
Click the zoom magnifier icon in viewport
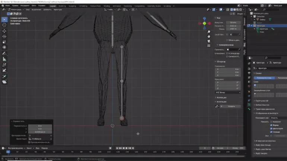(x=209, y=32)
